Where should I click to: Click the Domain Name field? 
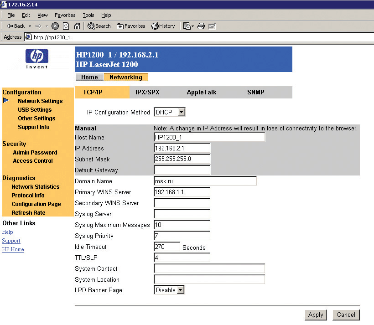point(205,181)
